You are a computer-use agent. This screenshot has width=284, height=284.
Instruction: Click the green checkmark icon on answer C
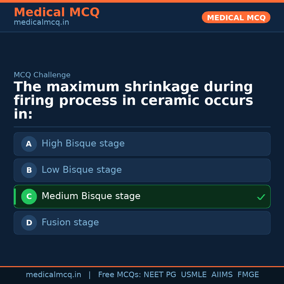(x=261, y=197)
